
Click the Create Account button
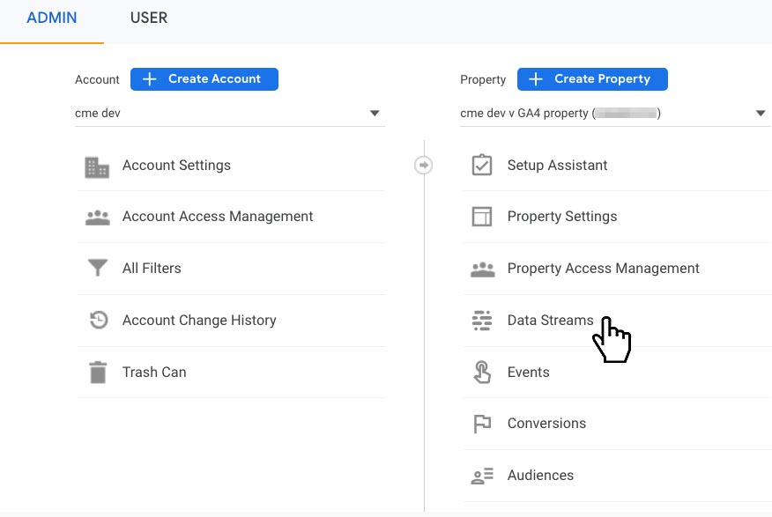[x=204, y=79]
